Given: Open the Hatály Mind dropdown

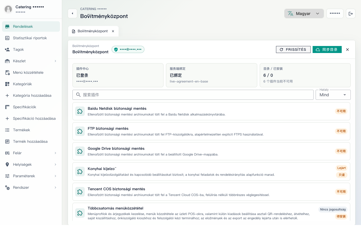Looking at the screenshot, I should pos(333,95).
